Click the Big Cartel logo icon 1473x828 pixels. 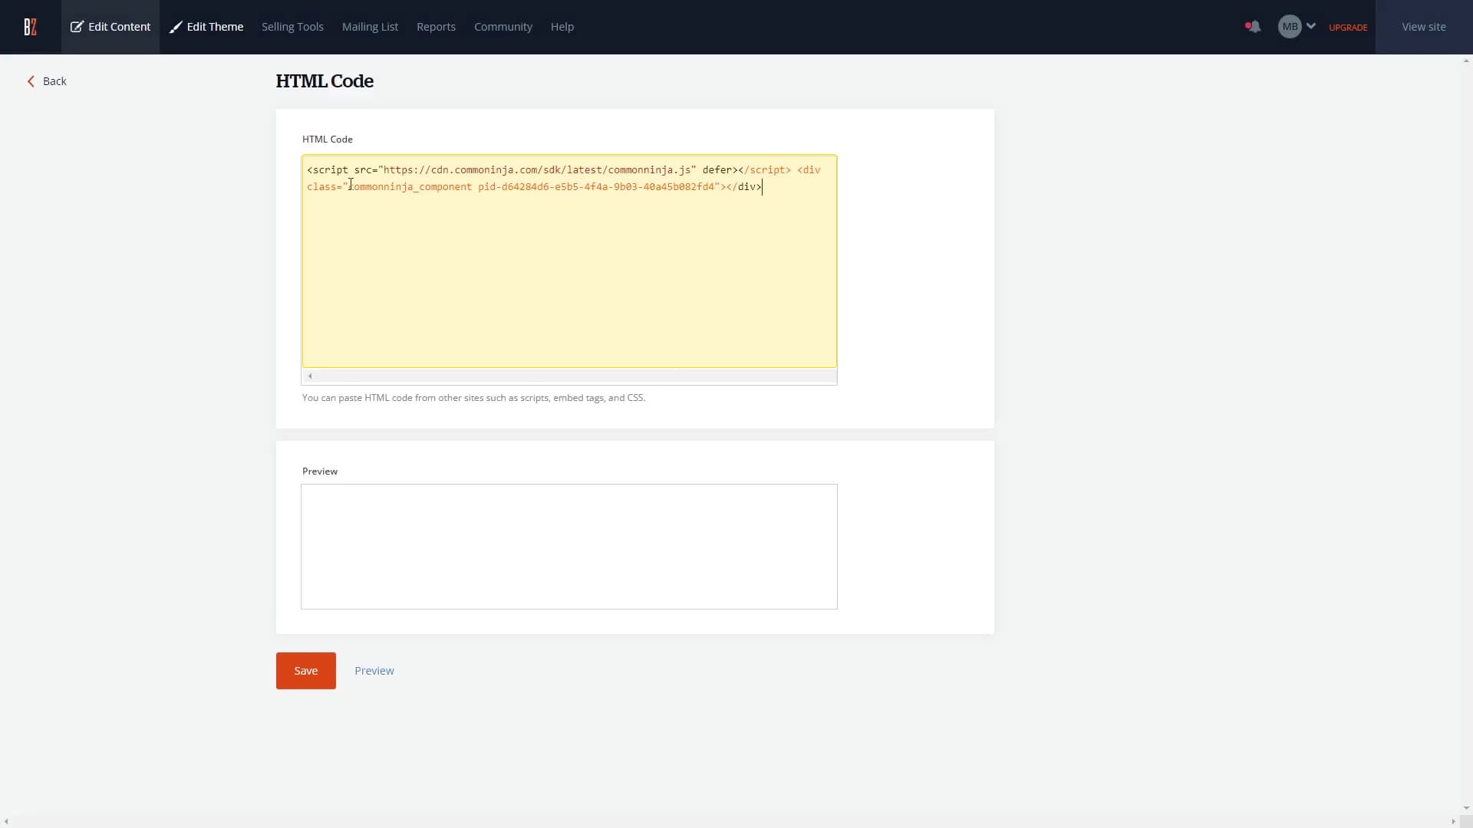30,27
